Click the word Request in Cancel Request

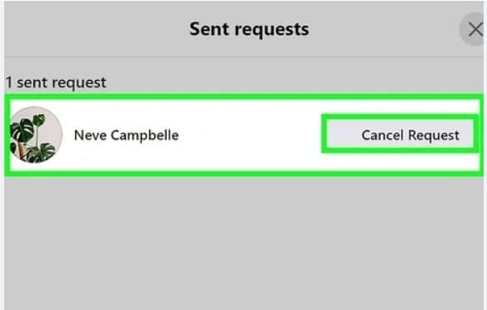coord(434,135)
